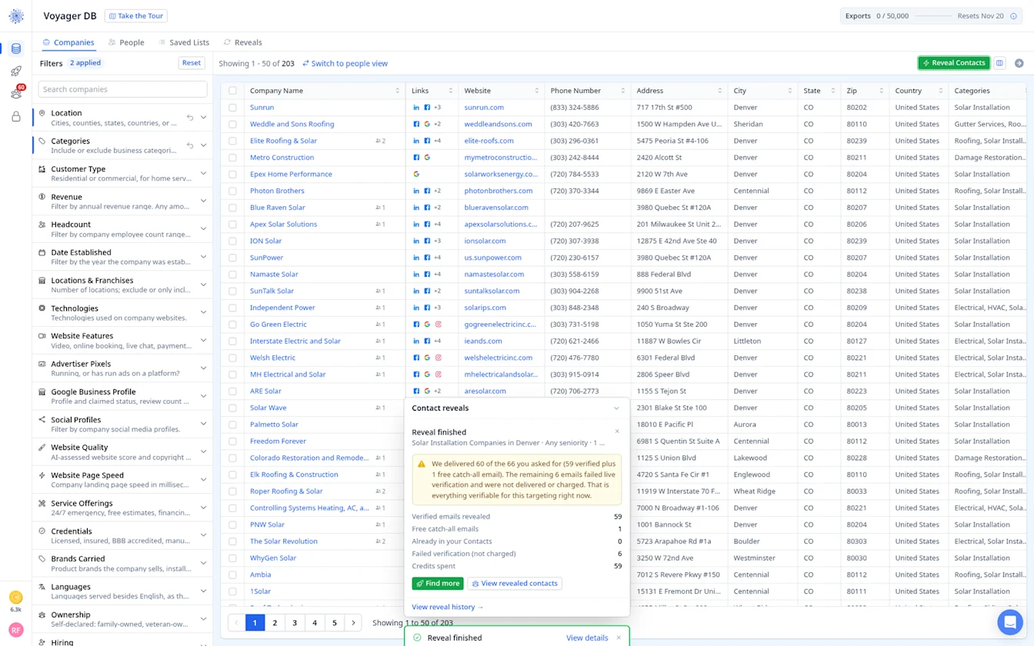Reset all applied filters
The height and width of the screenshot is (646, 1034).
click(192, 63)
